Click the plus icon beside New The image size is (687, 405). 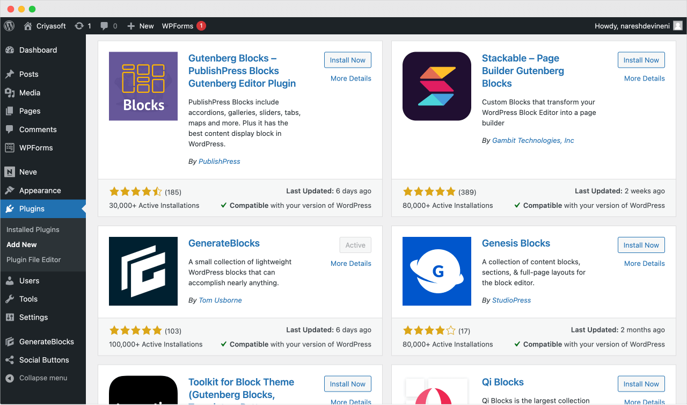pos(131,26)
